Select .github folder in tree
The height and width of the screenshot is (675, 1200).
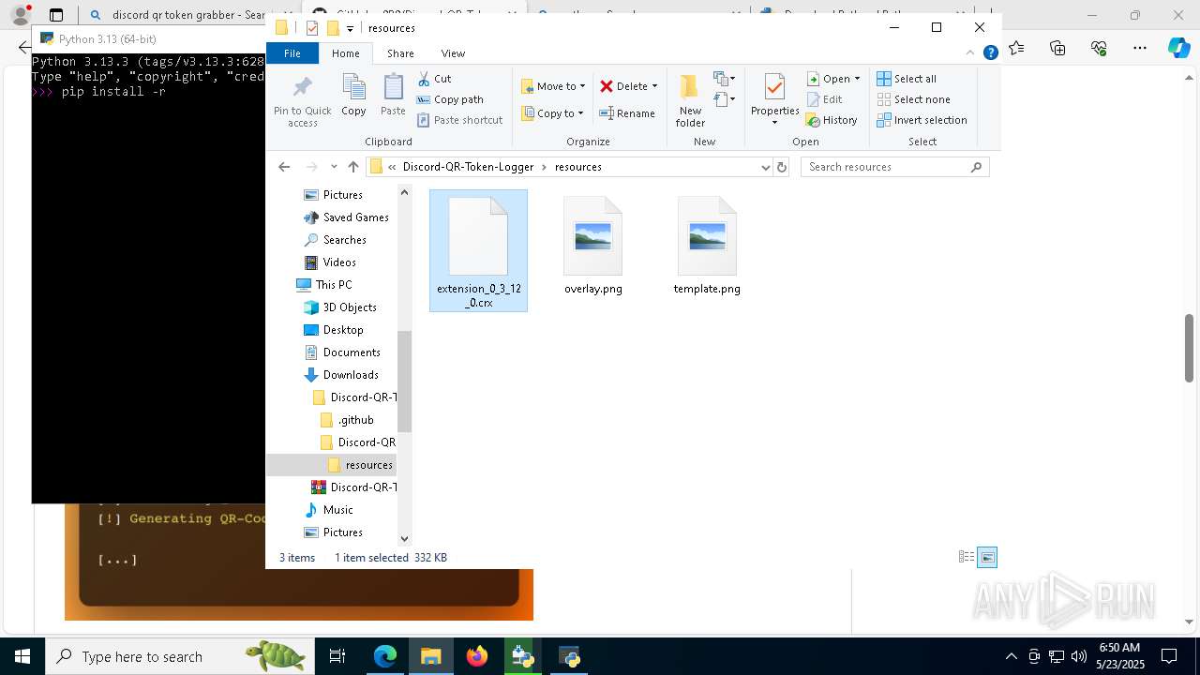[347, 420]
